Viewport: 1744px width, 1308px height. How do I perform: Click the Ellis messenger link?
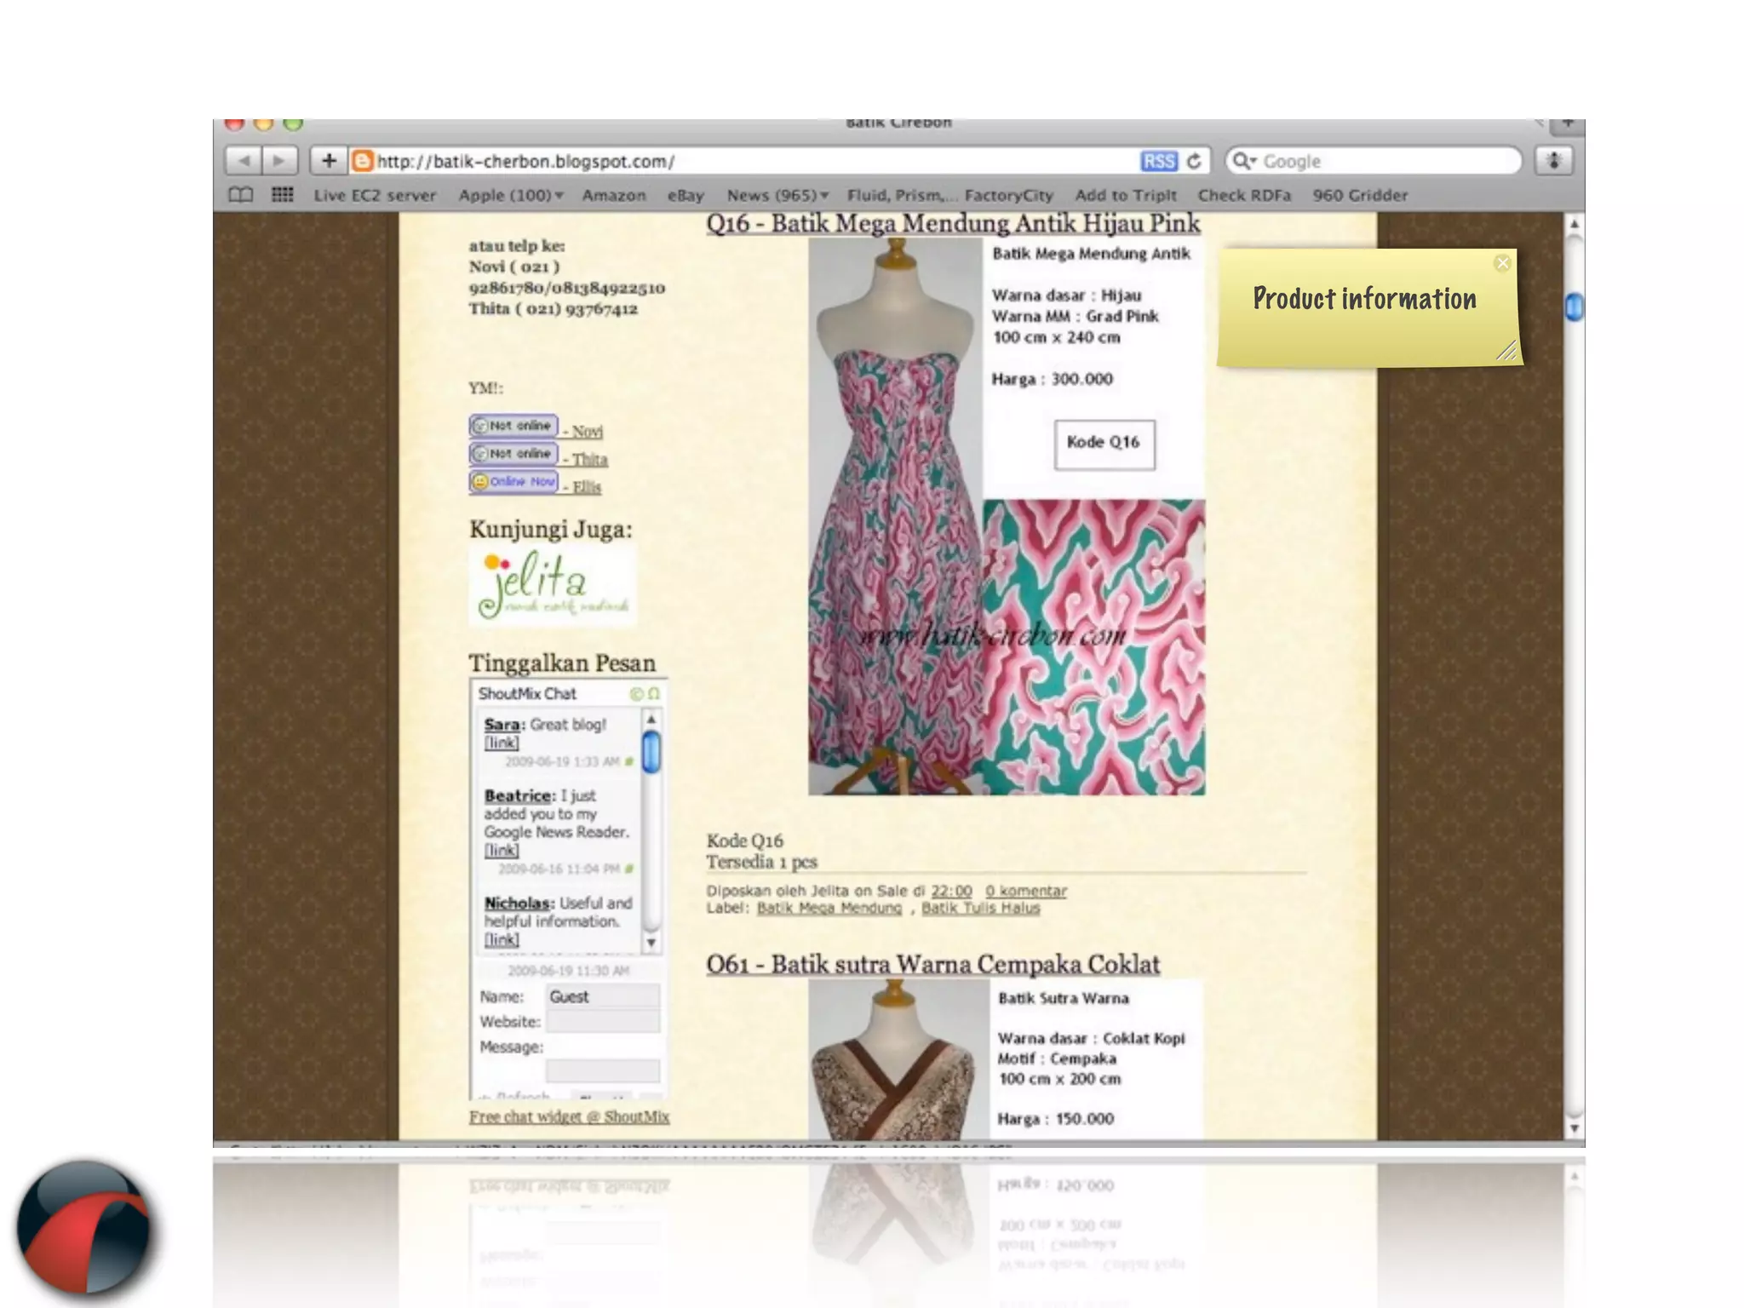click(x=586, y=487)
